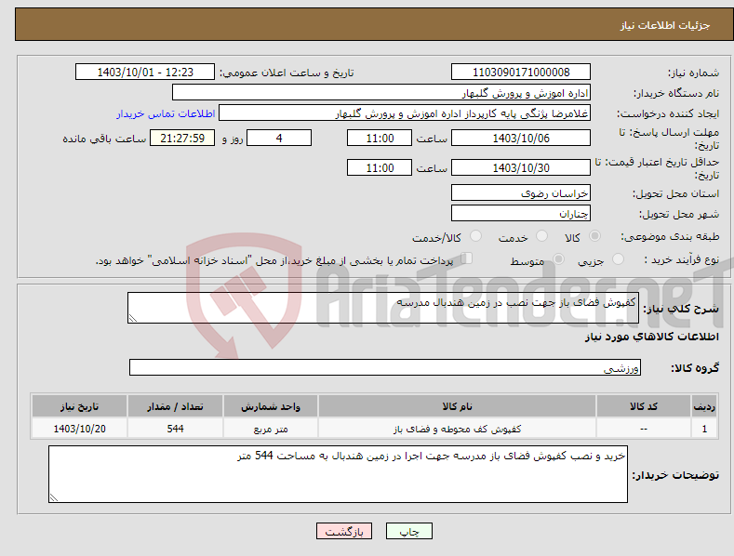
Task: Click the resize grip of توضیحات خریدار textarea
Action: tap(54, 497)
